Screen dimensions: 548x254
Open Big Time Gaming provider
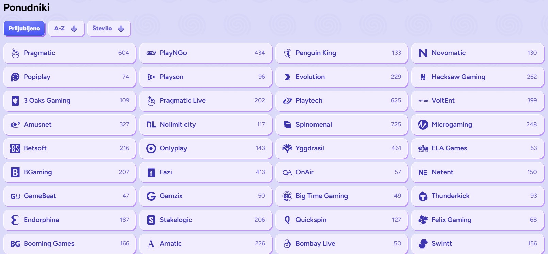click(341, 196)
